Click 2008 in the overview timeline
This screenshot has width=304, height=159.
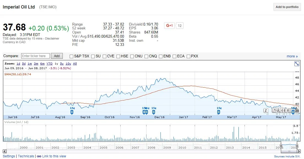pyautogui.click(x=151, y=147)
